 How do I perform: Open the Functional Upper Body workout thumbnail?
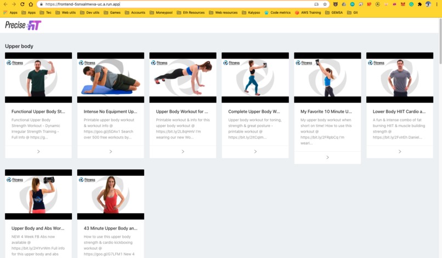point(38,77)
